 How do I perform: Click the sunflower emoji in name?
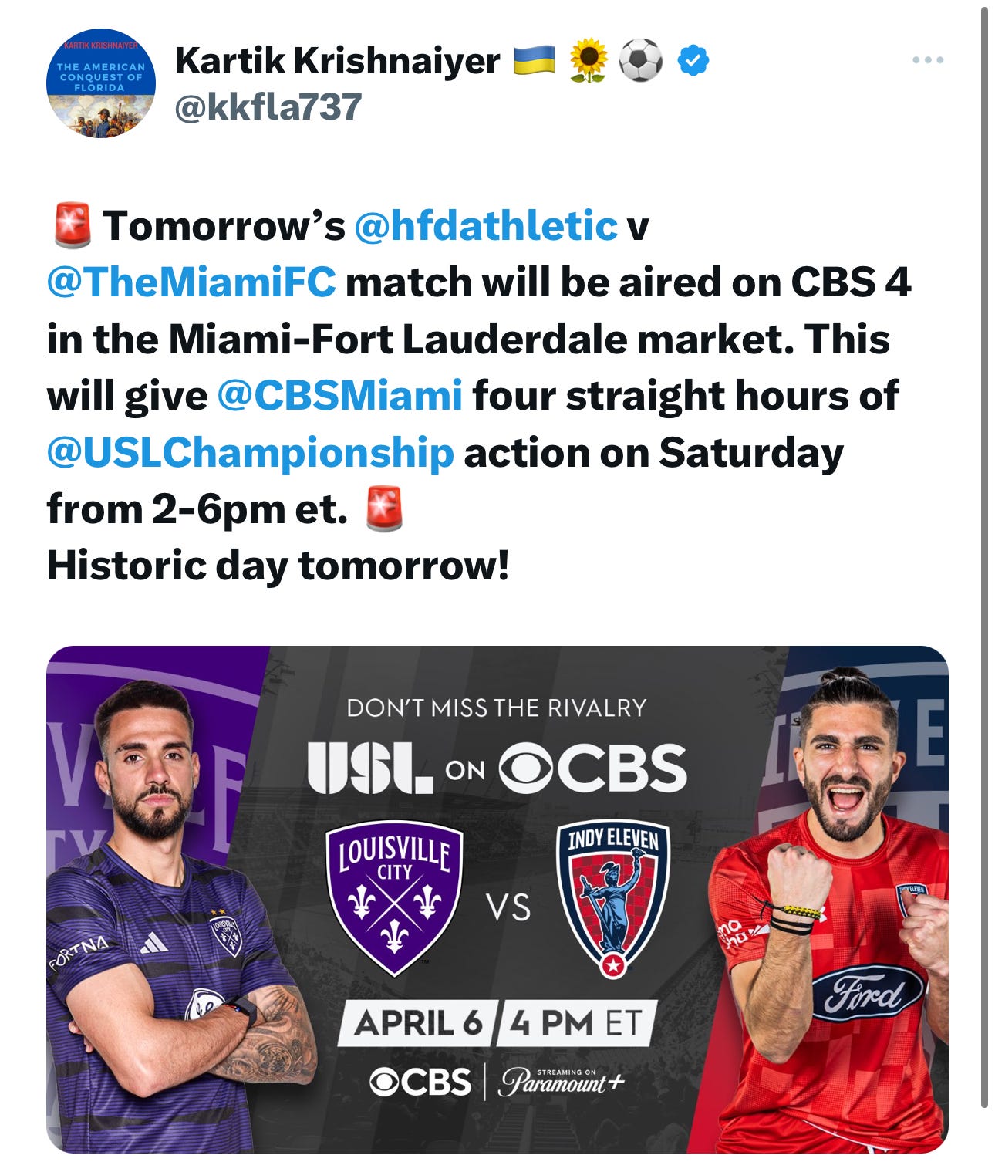pos(589,61)
